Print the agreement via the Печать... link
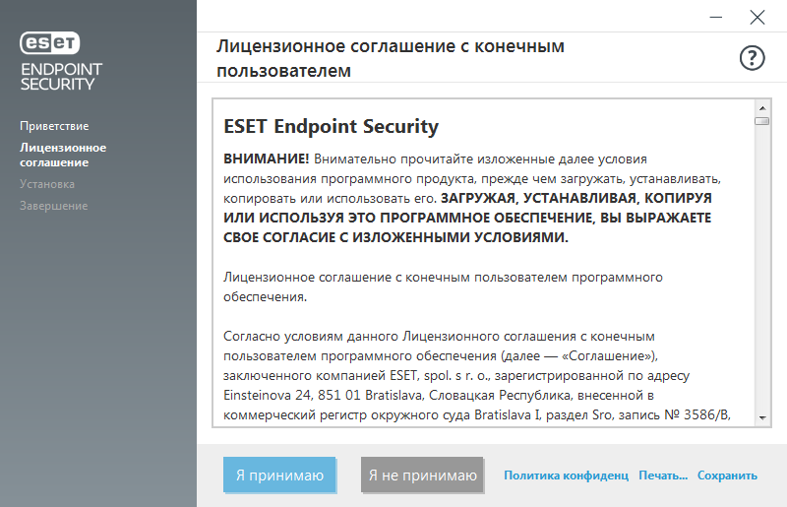The height and width of the screenshot is (507, 787). (663, 475)
